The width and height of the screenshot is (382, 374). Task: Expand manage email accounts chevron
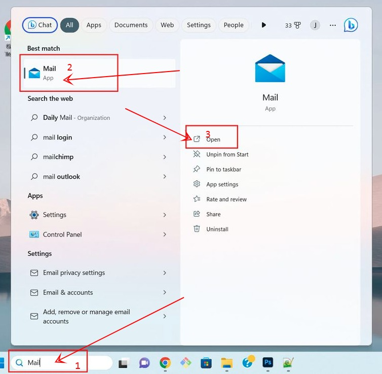pos(165,316)
